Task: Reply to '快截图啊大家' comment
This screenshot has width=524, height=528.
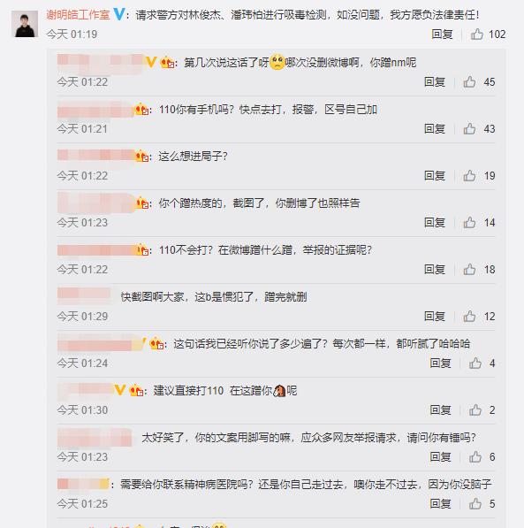Action: point(435,317)
